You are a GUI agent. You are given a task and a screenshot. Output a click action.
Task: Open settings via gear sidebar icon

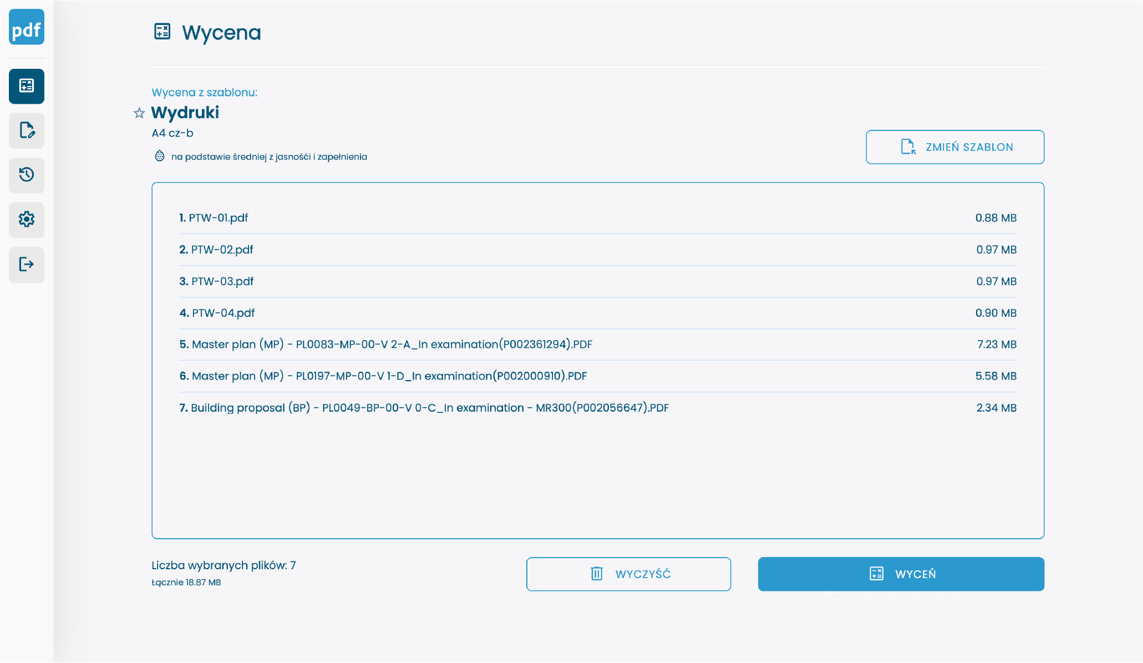click(27, 220)
